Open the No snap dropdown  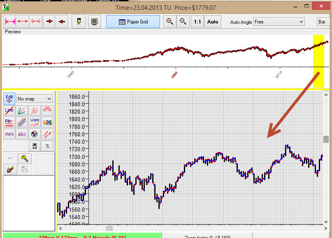point(35,99)
